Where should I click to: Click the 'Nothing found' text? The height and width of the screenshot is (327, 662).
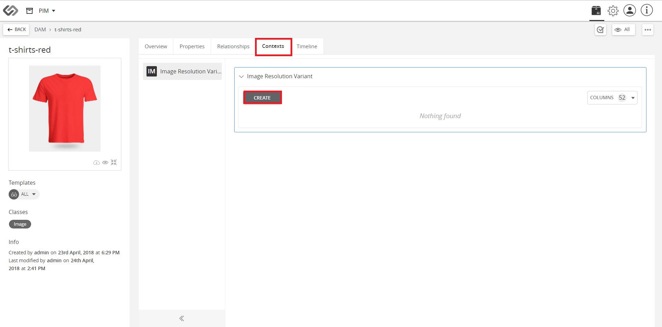[440, 116]
